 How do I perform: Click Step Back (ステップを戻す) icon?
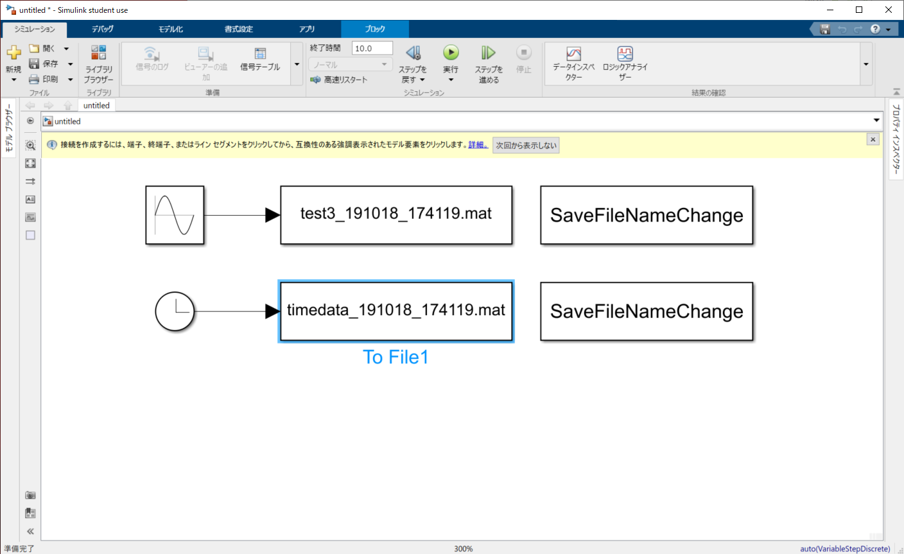(413, 53)
